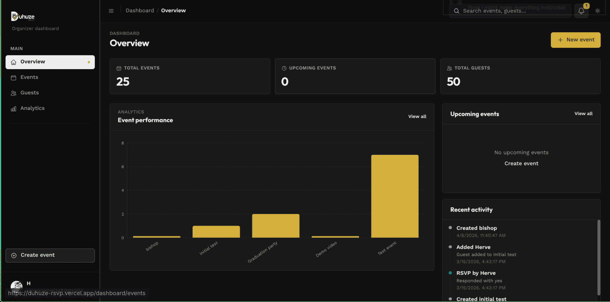Viewport: 610px width, 302px height.
Task: Click View all next to Upcoming events
Action: pyautogui.click(x=583, y=113)
